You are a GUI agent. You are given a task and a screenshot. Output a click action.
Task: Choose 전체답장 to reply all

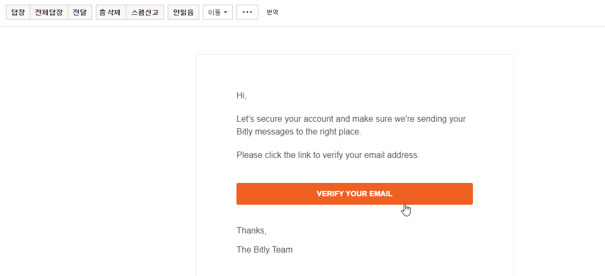(49, 12)
